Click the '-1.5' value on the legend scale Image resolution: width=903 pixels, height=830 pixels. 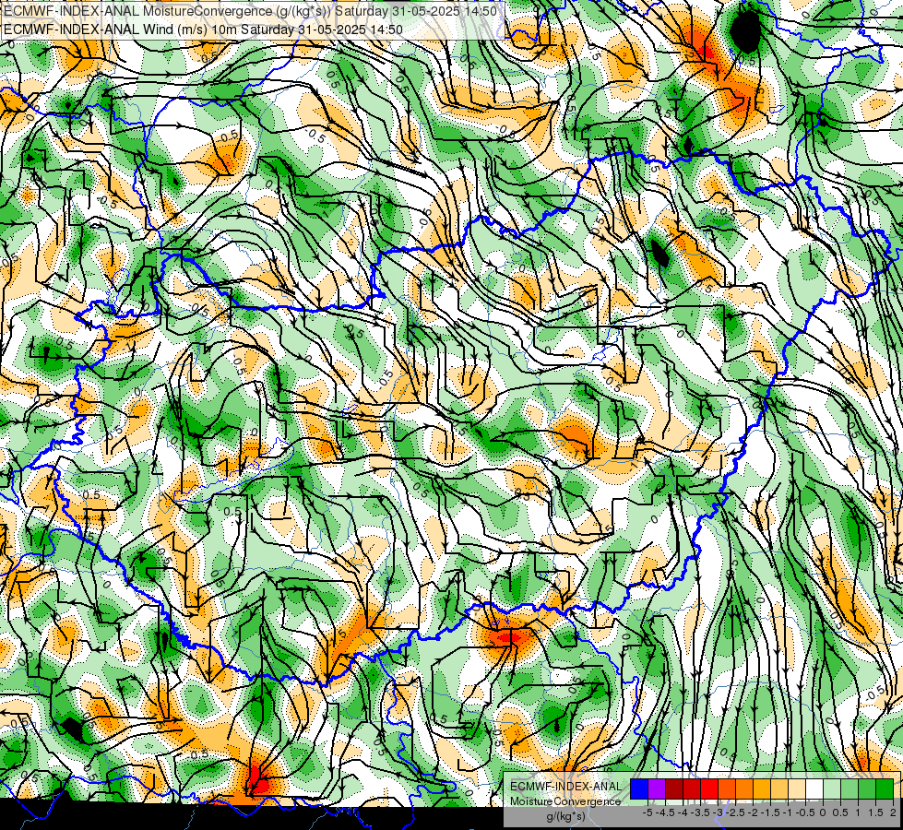point(770,812)
